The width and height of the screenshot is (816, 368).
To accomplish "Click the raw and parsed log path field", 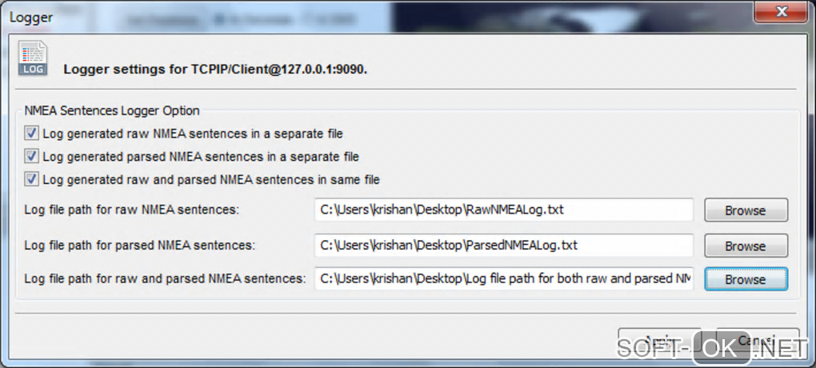I will 503,279.
